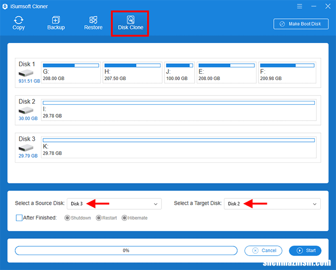The image size is (336, 270).
Task: Click the H: usage bar
Action: (x=132, y=65)
